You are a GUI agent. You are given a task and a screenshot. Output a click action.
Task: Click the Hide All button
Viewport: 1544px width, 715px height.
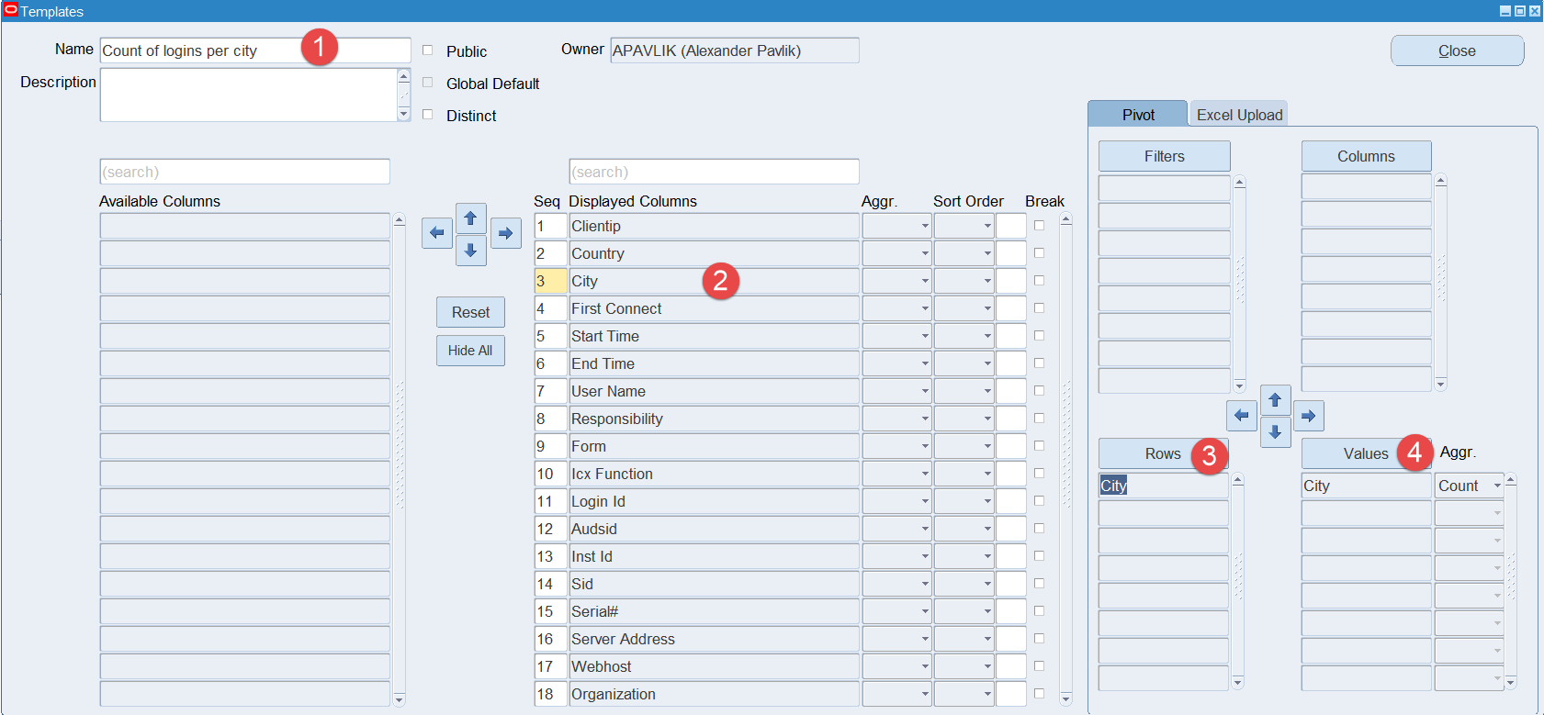tap(470, 351)
